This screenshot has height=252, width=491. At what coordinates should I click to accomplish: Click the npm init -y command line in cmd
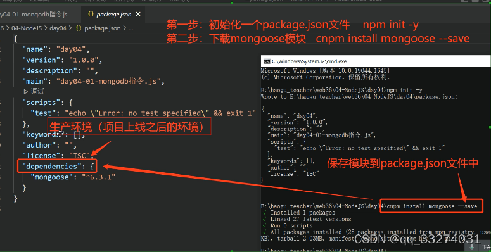(x=341, y=90)
